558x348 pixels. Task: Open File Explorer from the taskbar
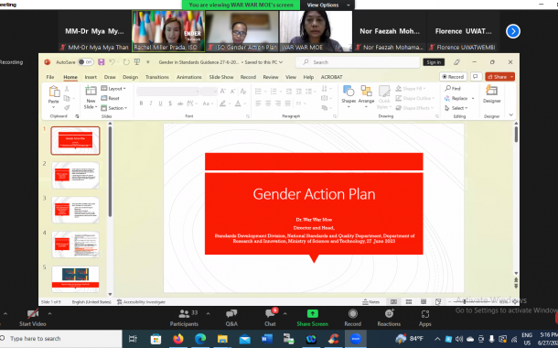[222, 339]
